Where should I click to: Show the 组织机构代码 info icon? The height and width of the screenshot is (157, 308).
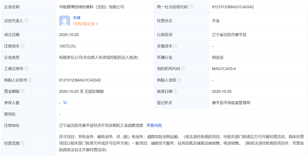coord(183,69)
